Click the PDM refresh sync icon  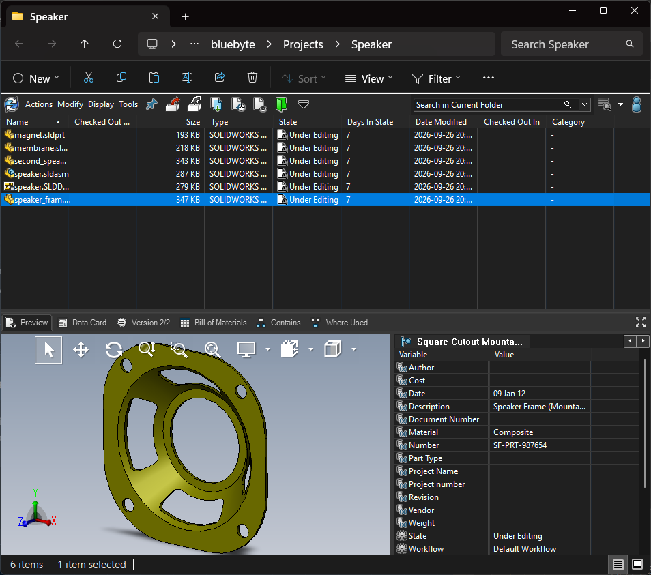pos(12,104)
